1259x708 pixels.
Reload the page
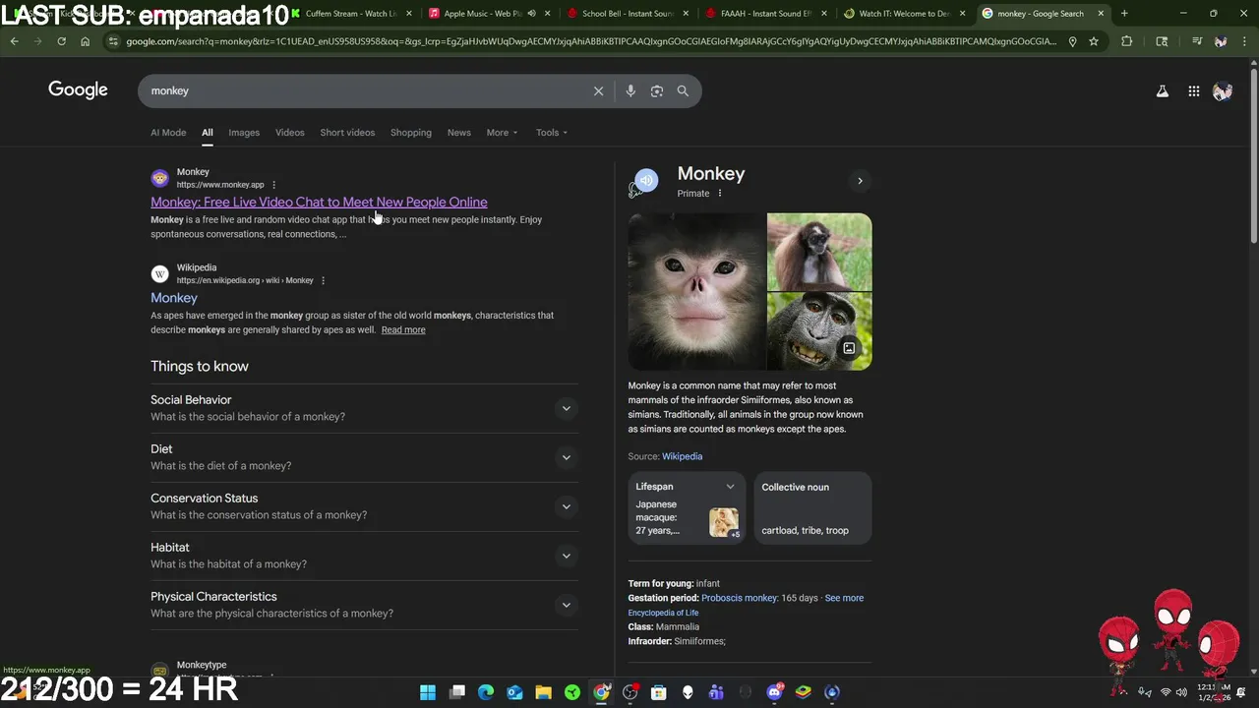click(61, 41)
